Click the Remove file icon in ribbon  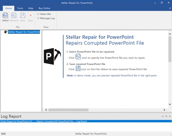(14, 15)
